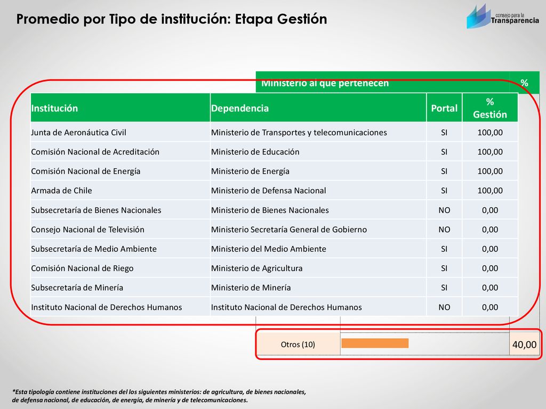This screenshot has width=546, height=409.
Task: Click the orange Otros progress bar
Action: (375, 343)
